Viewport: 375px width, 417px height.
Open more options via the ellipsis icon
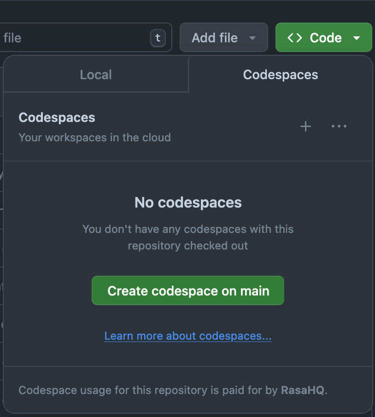pos(339,126)
